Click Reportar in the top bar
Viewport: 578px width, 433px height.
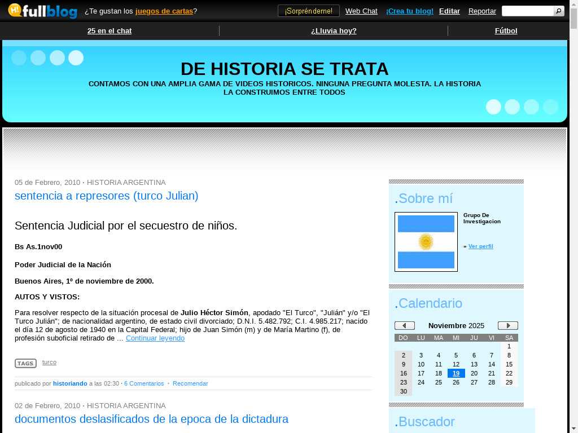(x=482, y=11)
